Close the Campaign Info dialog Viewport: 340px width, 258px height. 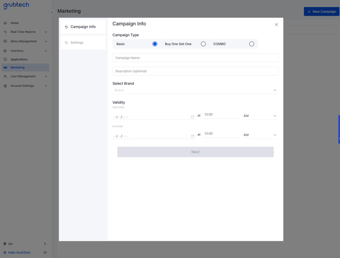[276, 24]
